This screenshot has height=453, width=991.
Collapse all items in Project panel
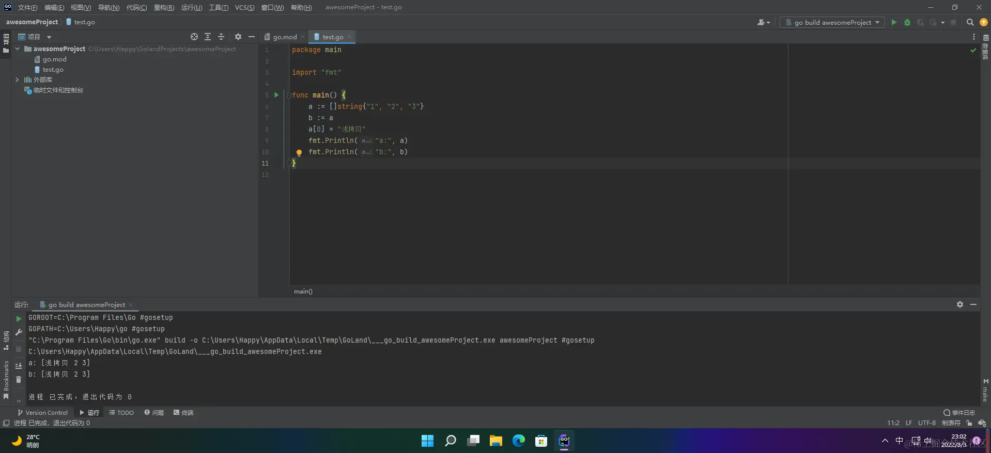[x=221, y=37]
